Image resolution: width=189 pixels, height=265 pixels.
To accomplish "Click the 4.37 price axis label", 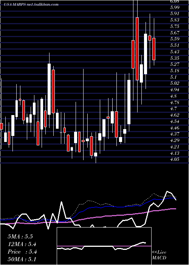I will click(x=175, y=134).
